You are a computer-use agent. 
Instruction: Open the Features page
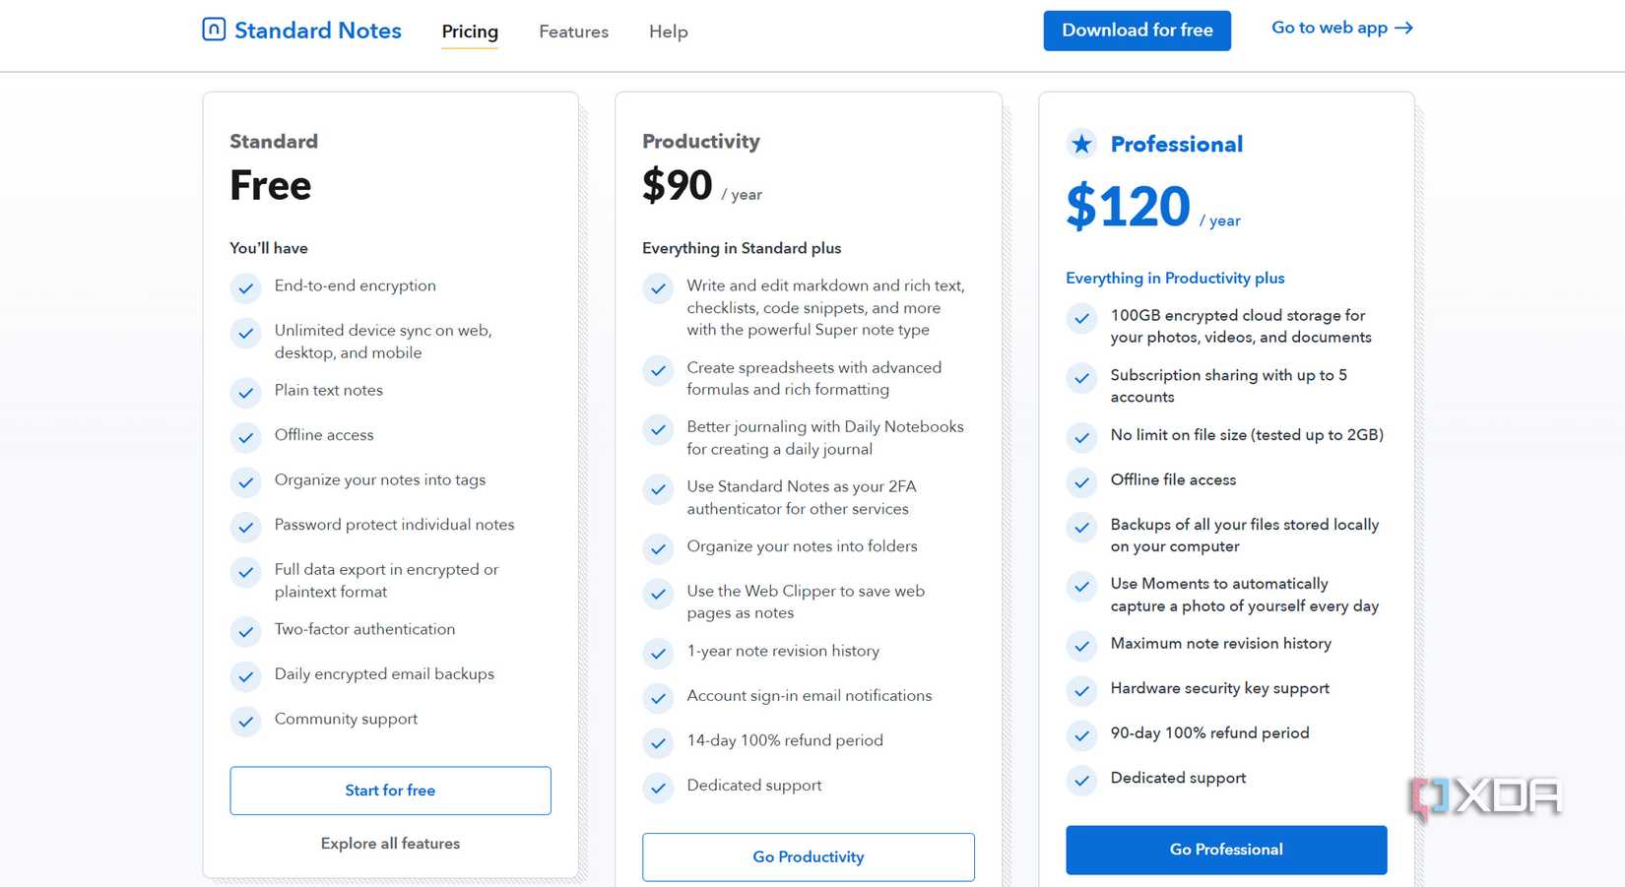click(x=573, y=32)
